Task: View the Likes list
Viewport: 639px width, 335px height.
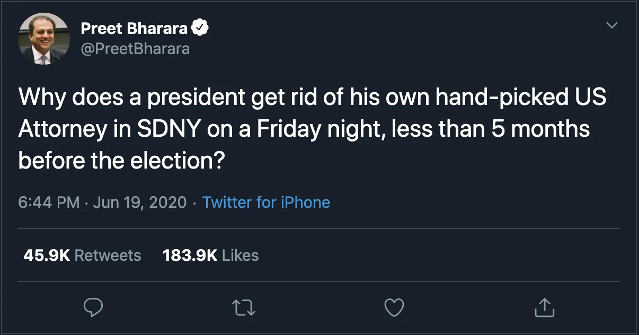Action: (240, 255)
